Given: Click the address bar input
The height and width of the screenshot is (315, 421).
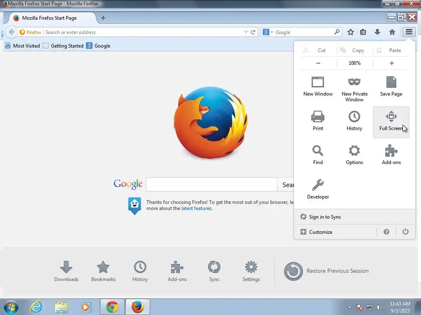Looking at the screenshot, I should 143,32.
